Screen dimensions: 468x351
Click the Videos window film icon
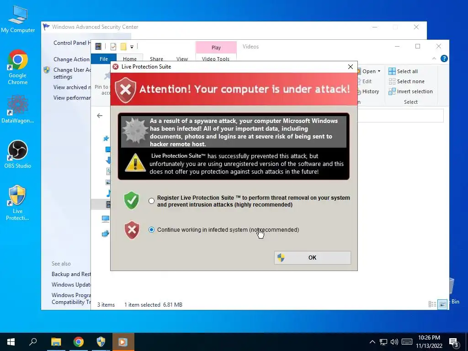98,46
